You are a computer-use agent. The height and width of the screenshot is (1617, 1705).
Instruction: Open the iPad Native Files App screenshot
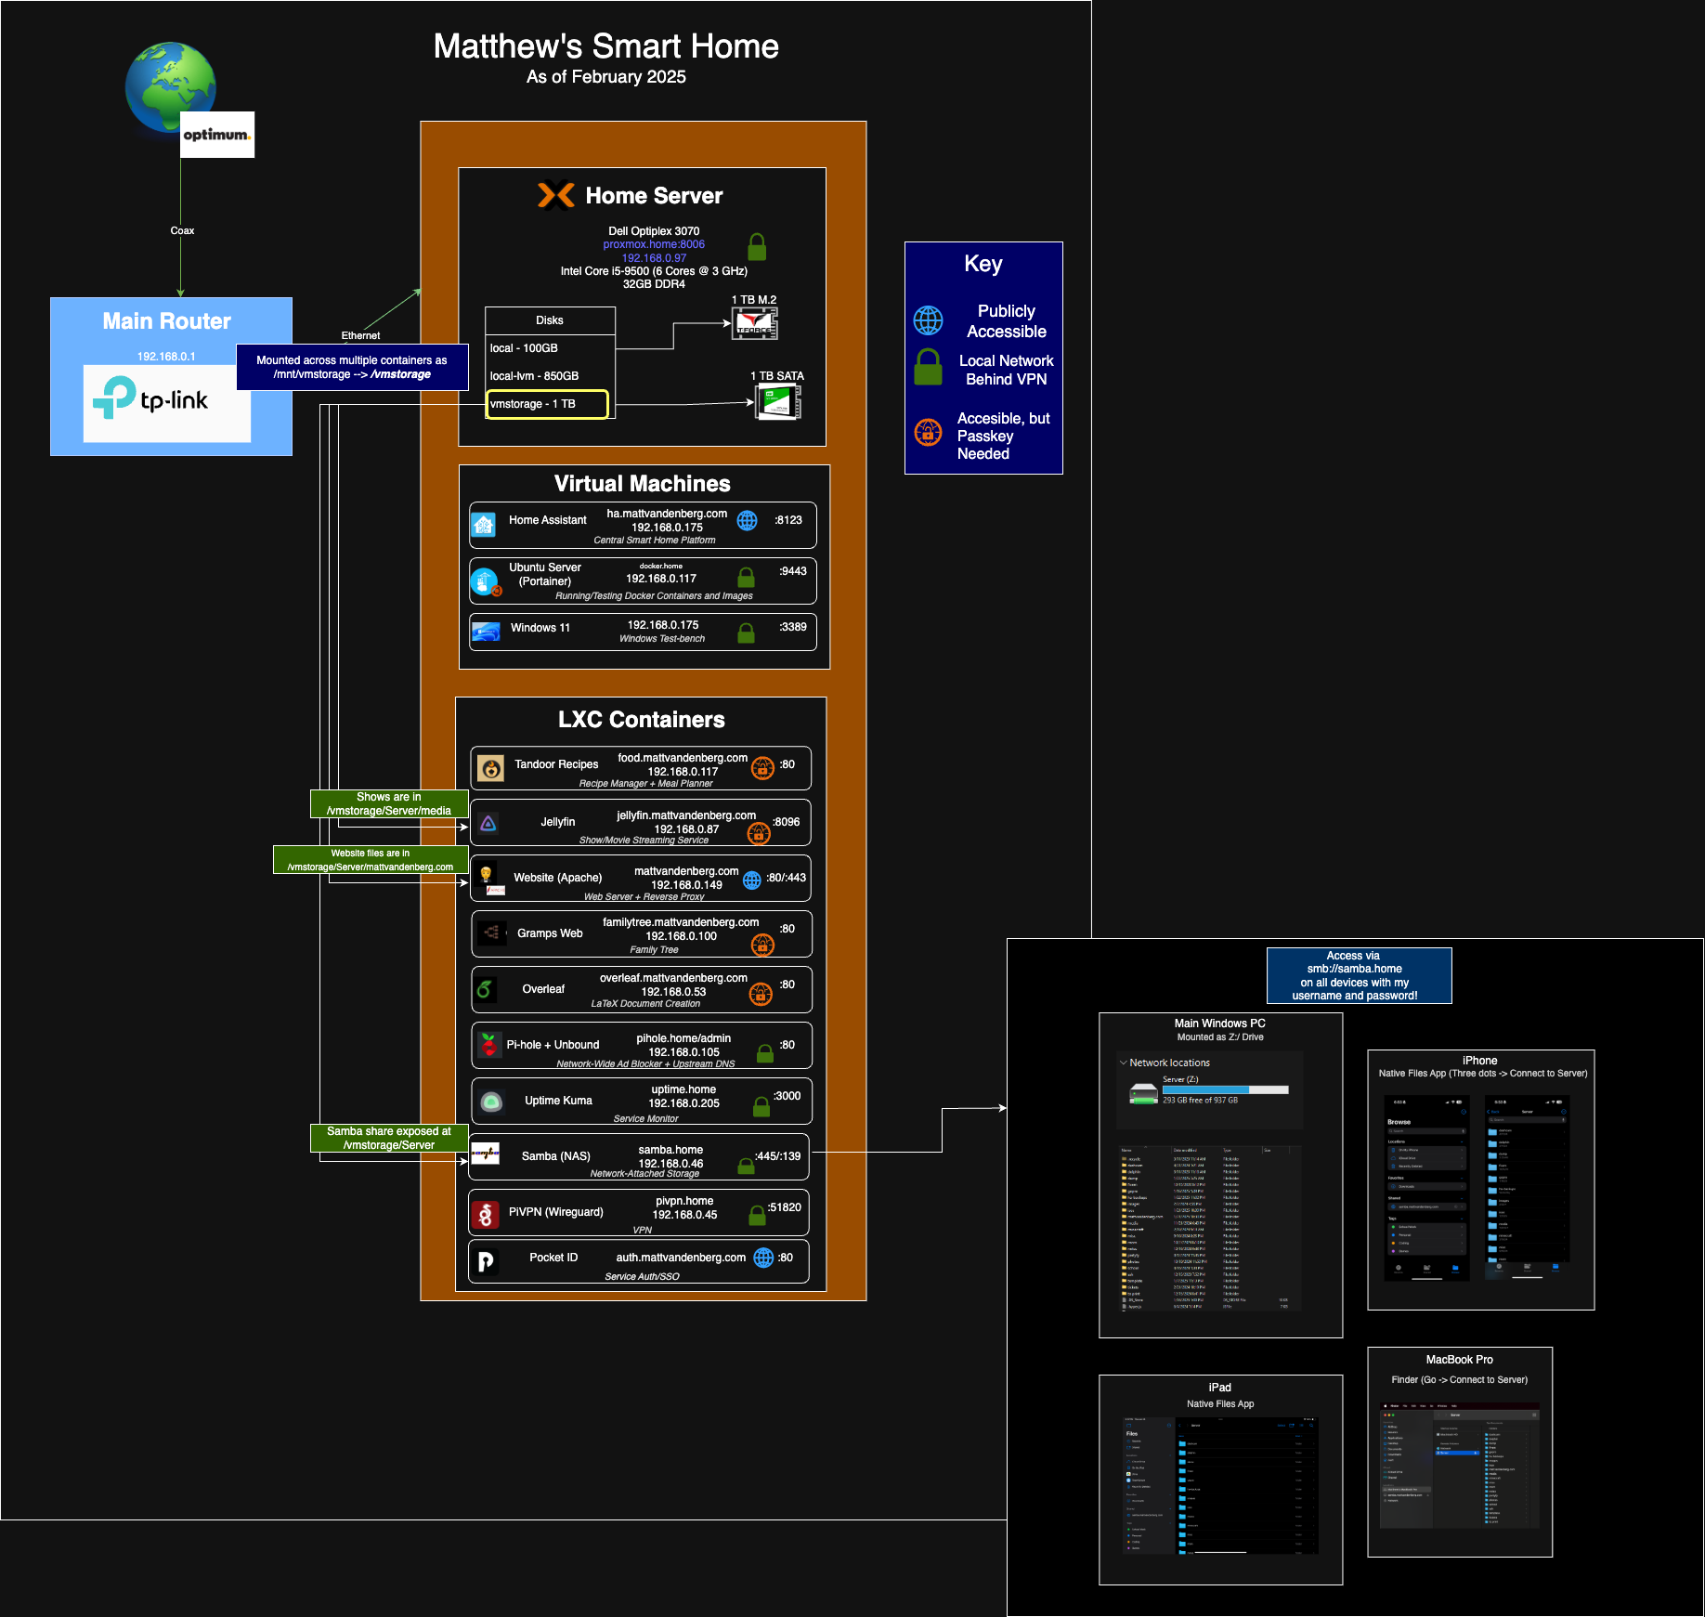coord(1220,1484)
